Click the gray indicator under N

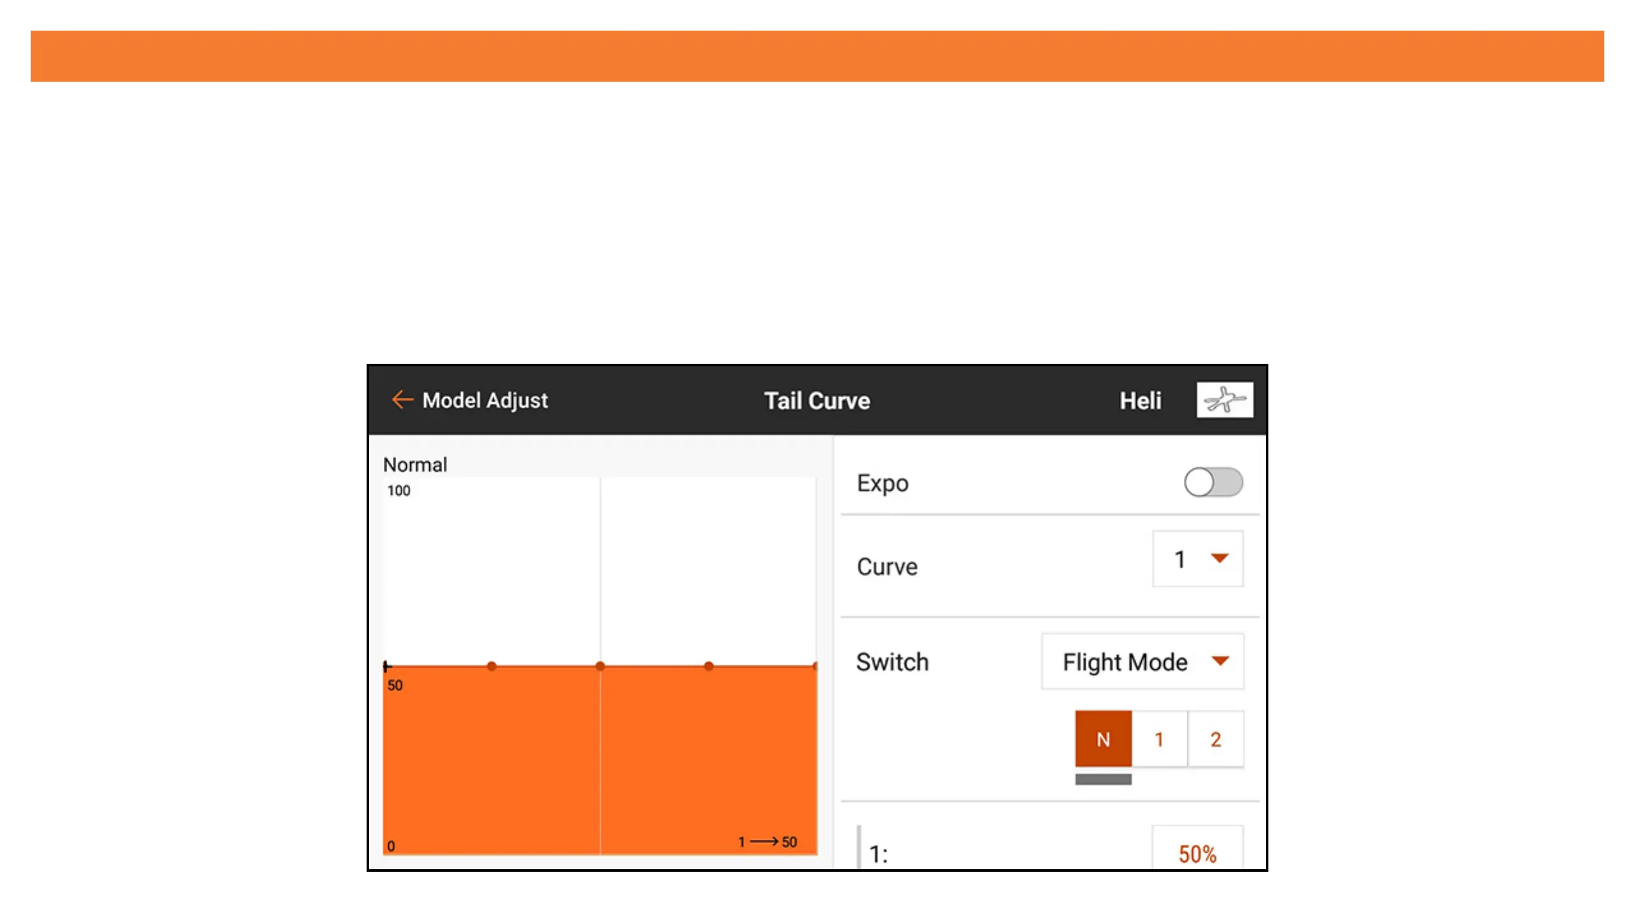(1103, 779)
